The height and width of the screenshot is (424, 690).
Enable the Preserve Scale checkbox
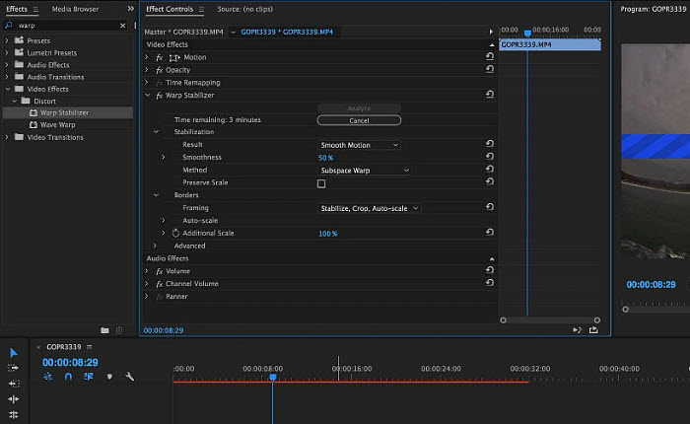click(x=321, y=183)
